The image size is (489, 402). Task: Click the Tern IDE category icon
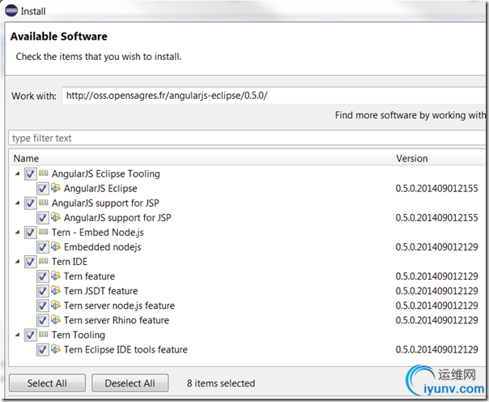coord(44,261)
